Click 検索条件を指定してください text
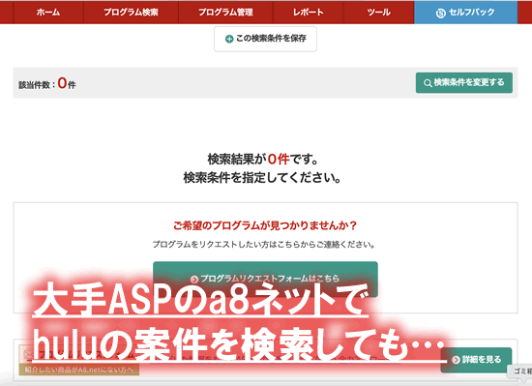The width and height of the screenshot is (532, 386). coord(262,177)
